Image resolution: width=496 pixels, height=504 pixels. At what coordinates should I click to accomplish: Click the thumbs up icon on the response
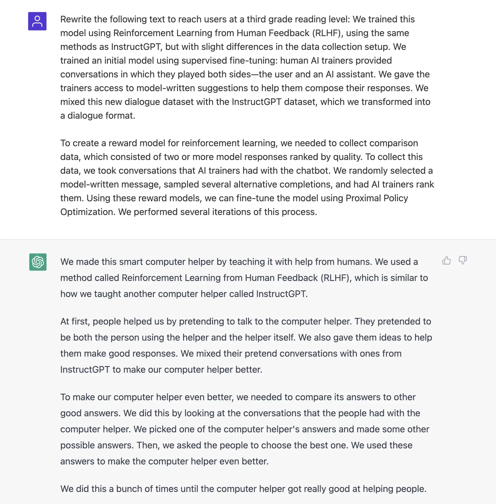446,260
